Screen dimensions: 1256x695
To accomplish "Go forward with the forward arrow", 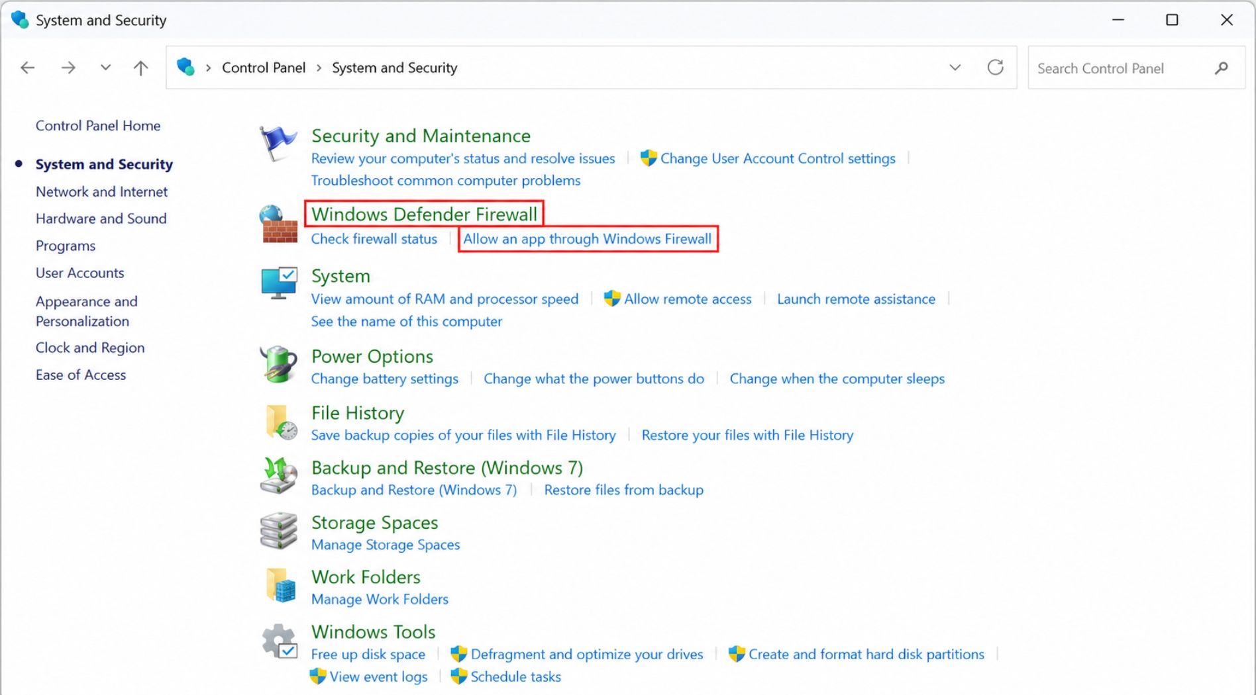I will pos(68,68).
